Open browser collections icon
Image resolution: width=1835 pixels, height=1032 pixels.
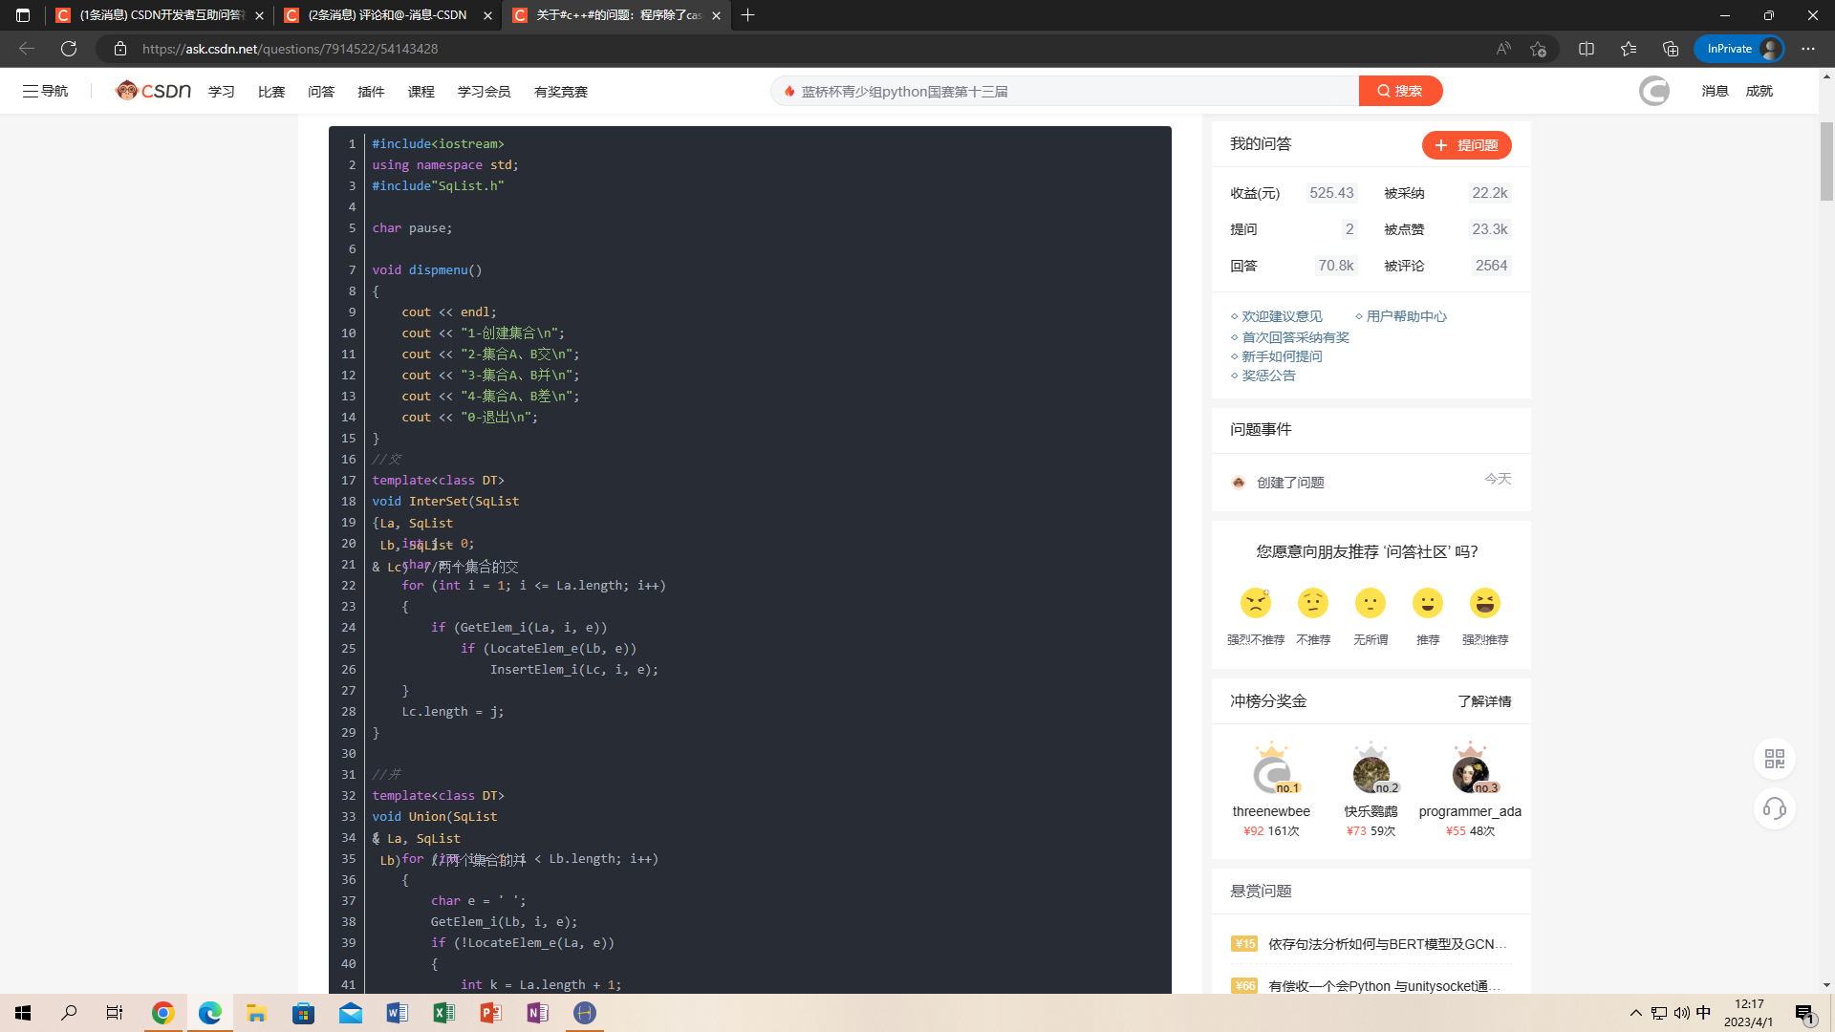click(x=1671, y=49)
